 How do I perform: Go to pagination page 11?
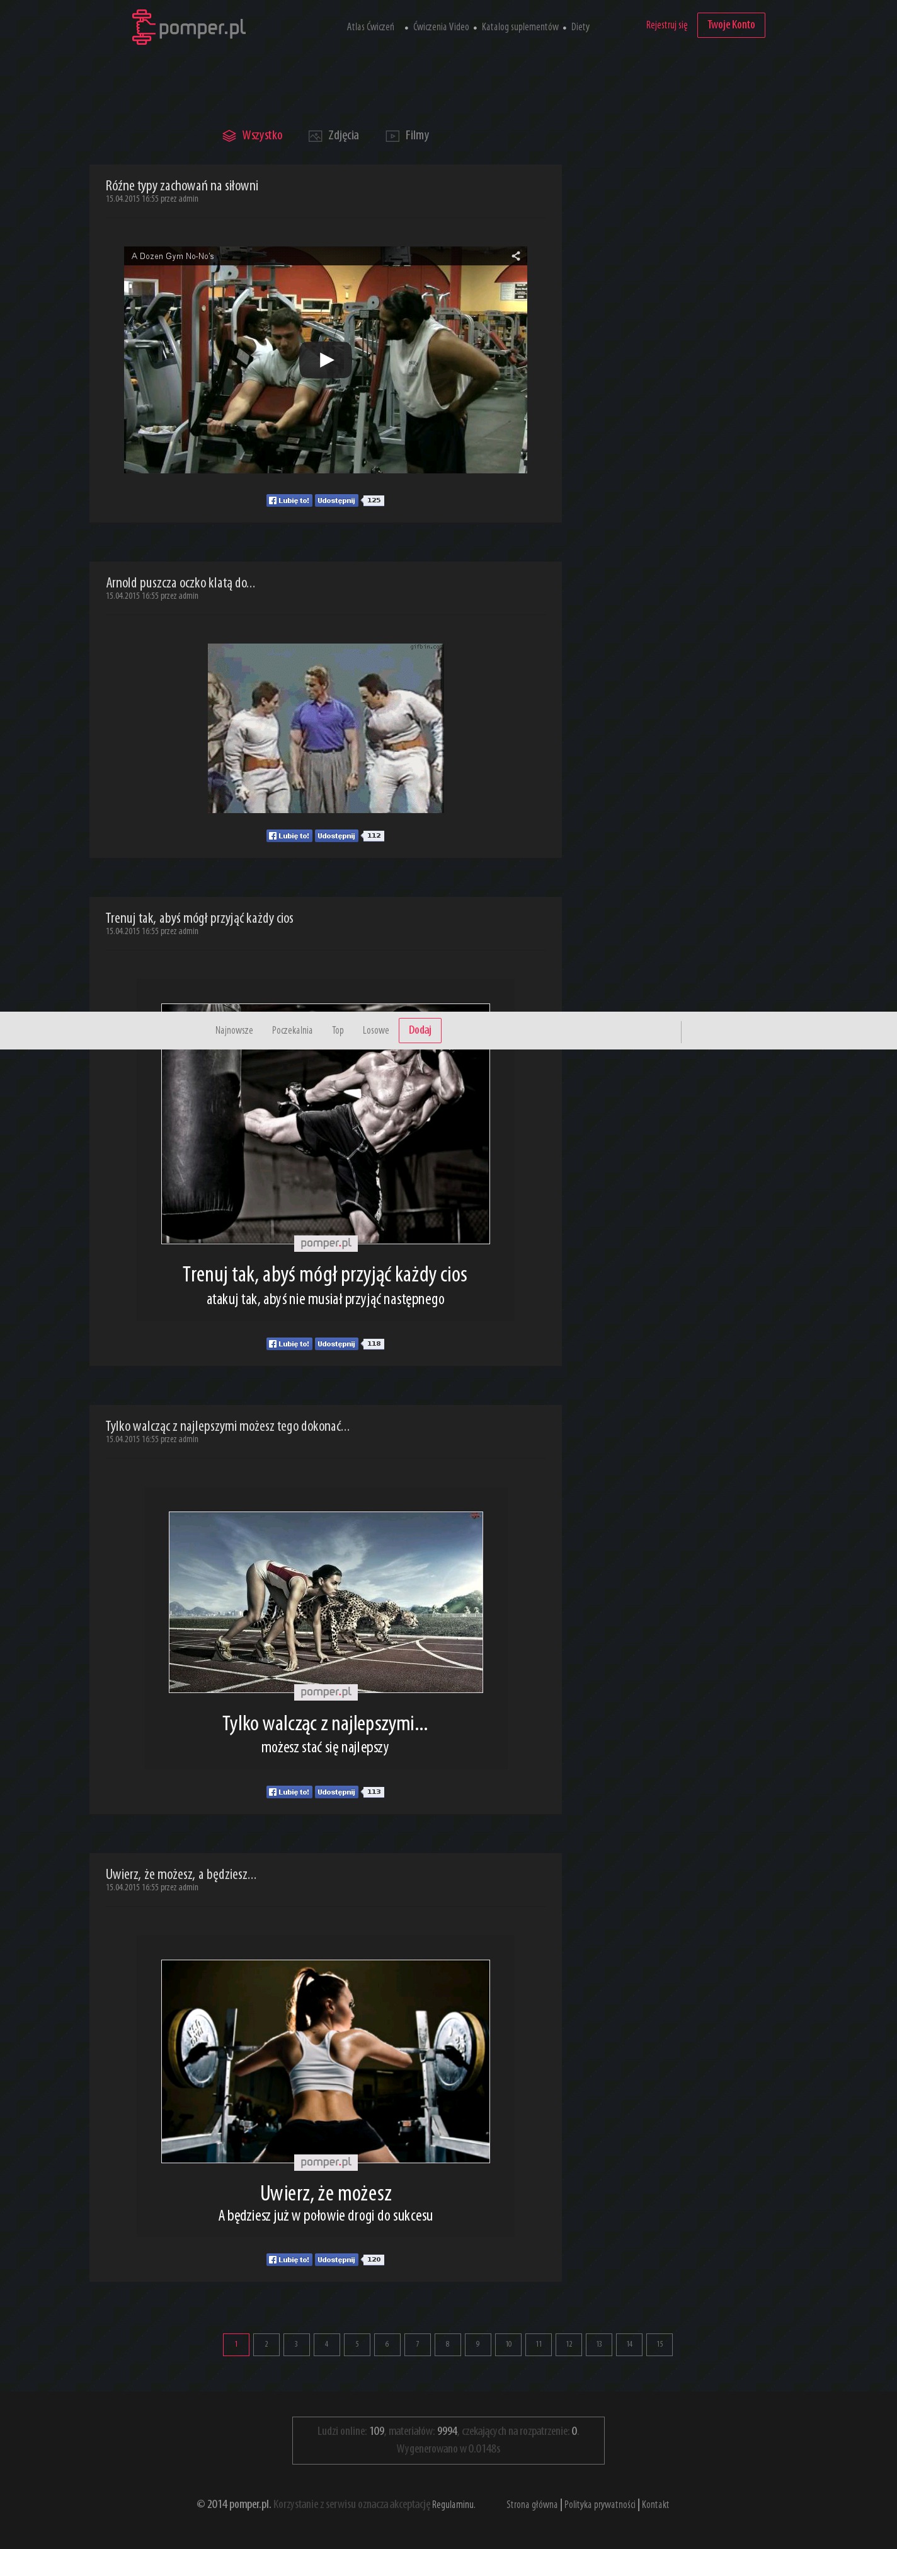tap(538, 2344)
